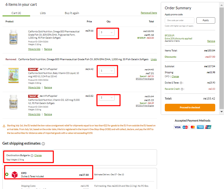224x189 pixels.
Task: Click the promo code input field
Action: pyautogui.click(x=179, y=20)
